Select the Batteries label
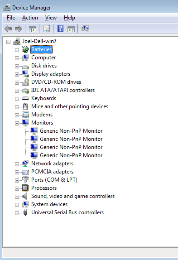The height and width of the screenshot is (260, 178). tap(41, 49)
